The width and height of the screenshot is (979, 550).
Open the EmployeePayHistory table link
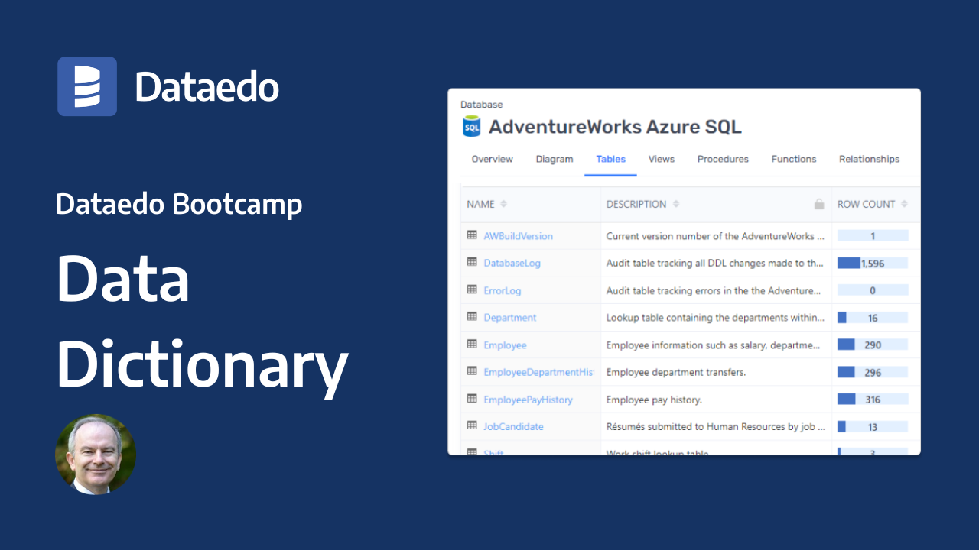(528, 400)
